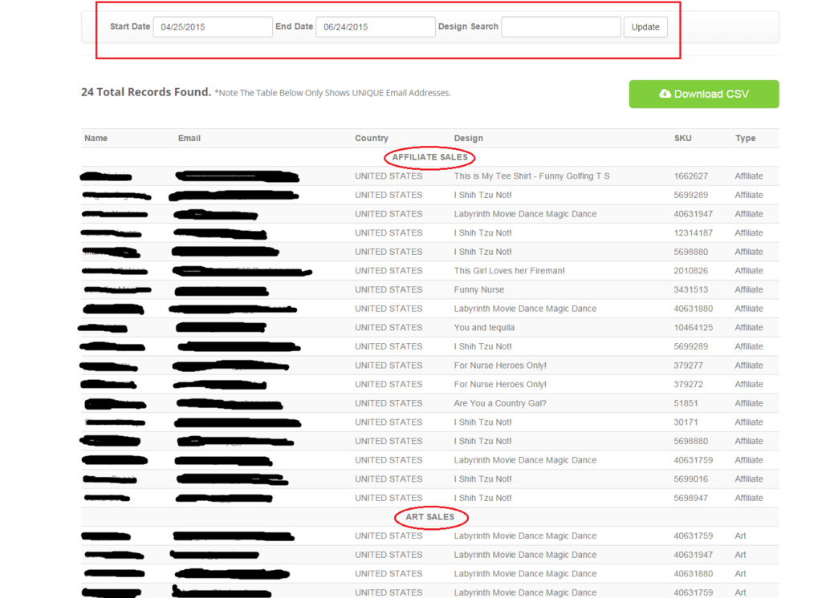Click the SKU column header
822x598 pixels.
[x=682, y=138]
